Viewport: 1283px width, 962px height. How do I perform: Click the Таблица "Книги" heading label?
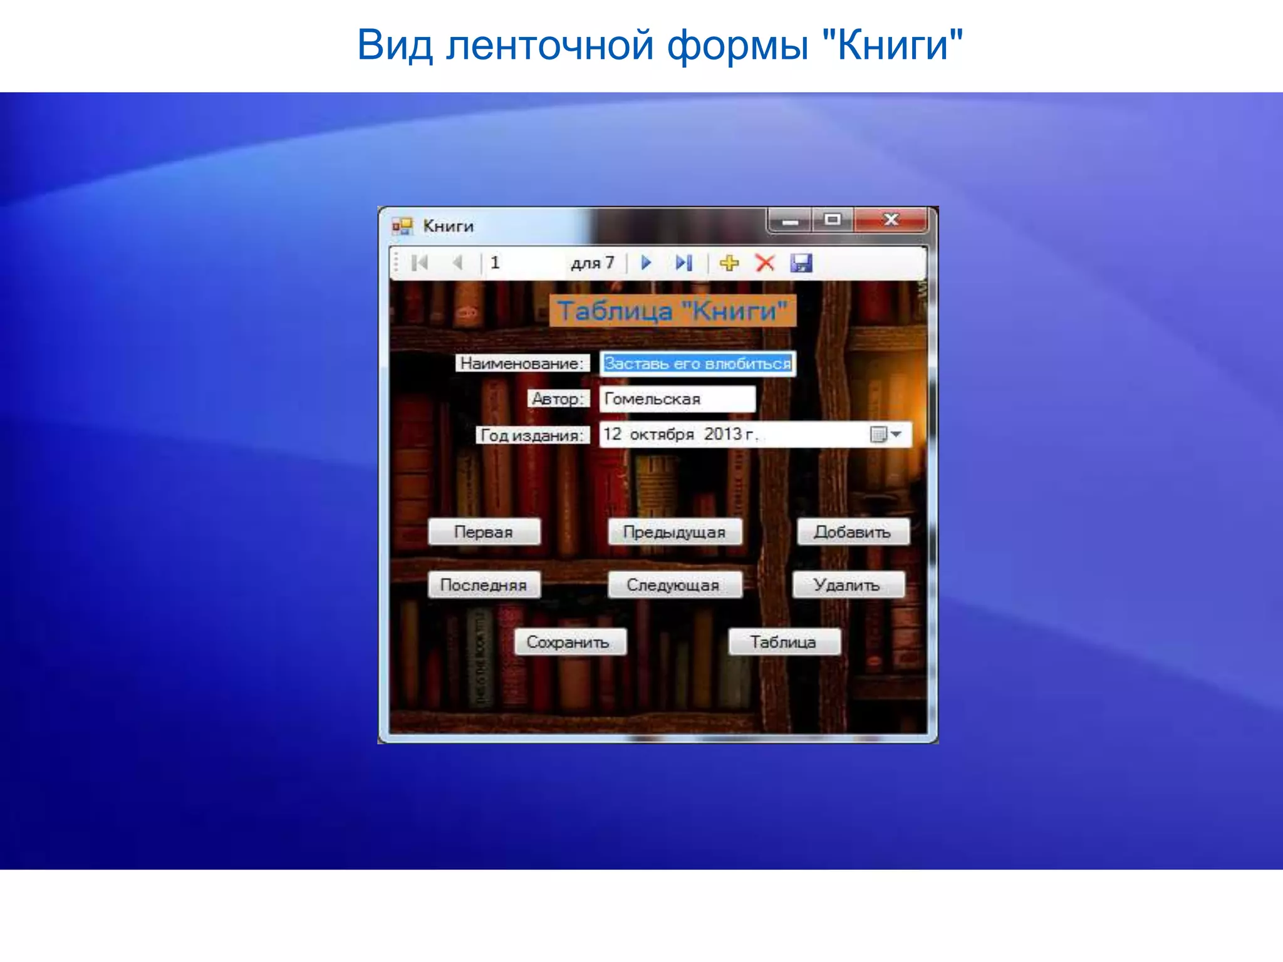(x=673, y=311)
